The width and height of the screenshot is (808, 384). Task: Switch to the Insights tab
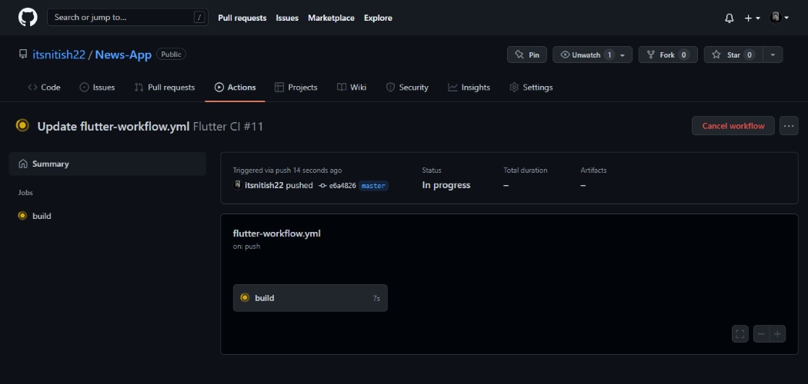click(x=469, y=88)
